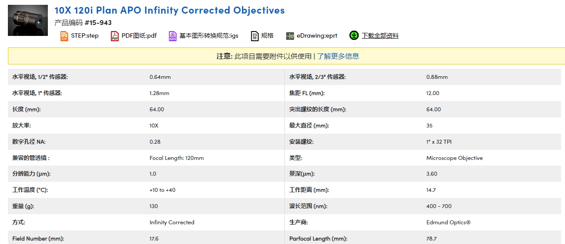This screenshot has width=565, height=244.
Task: Click the 生产商 label
Action: 299,223
